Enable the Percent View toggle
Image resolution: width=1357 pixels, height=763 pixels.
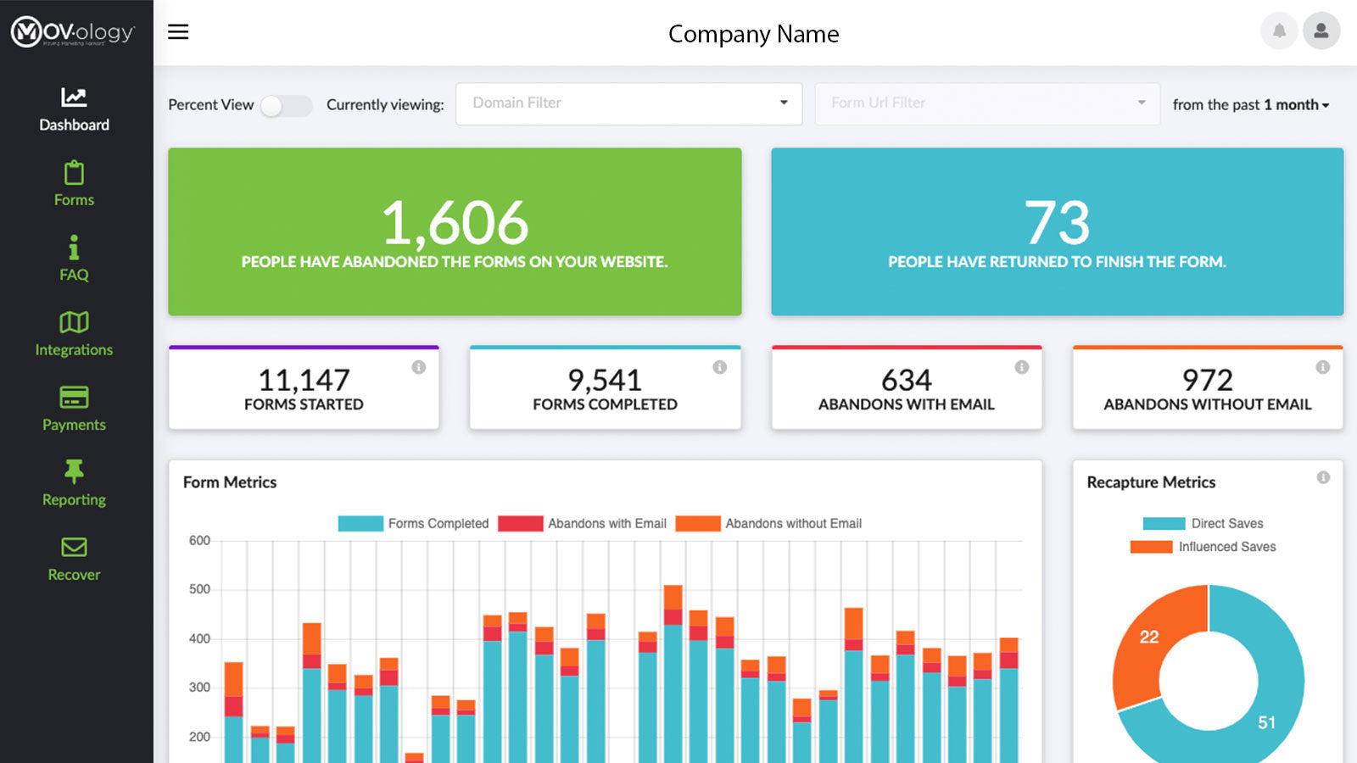[287, 105]
